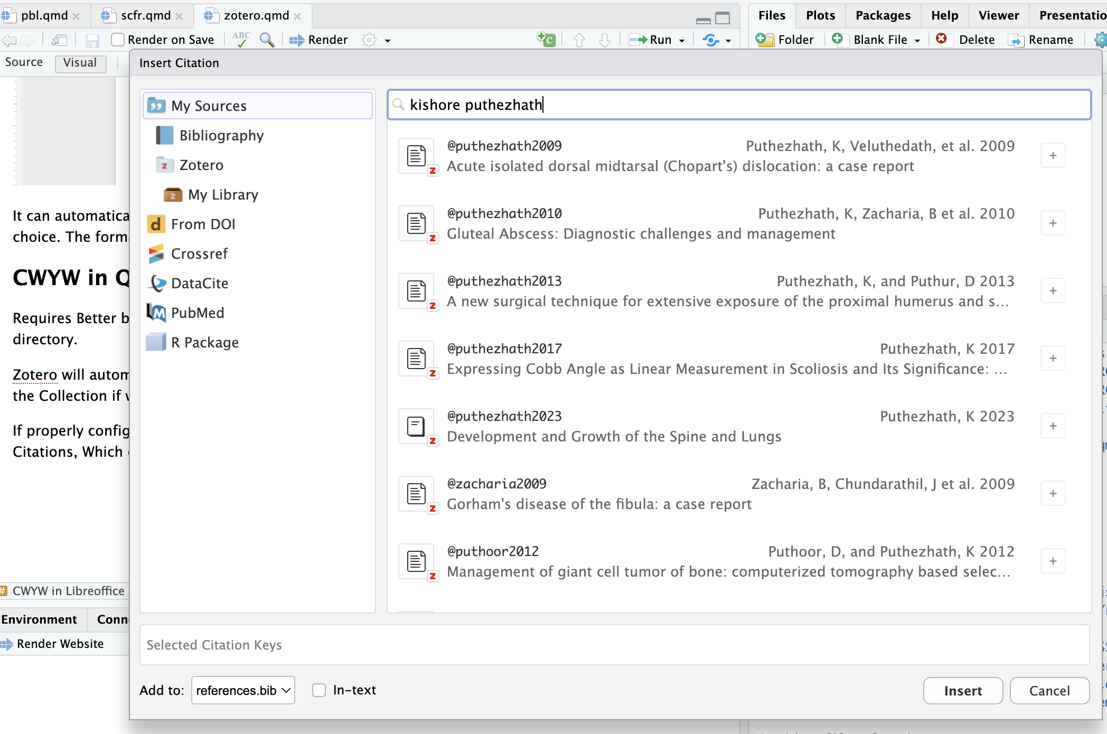Add @puthezhath2009 citation with plus button

1053,156
